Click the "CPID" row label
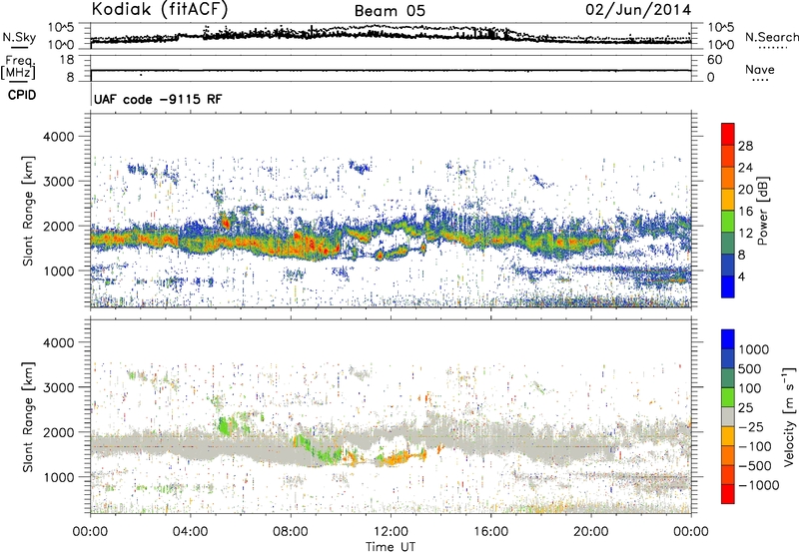 click(x=22, y=95)
